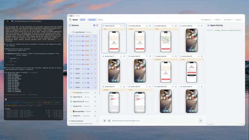The width and height of the screenshot is (249, 140).
Task: Collapse the BrowserStack group
Action: (x=71, y=112)
